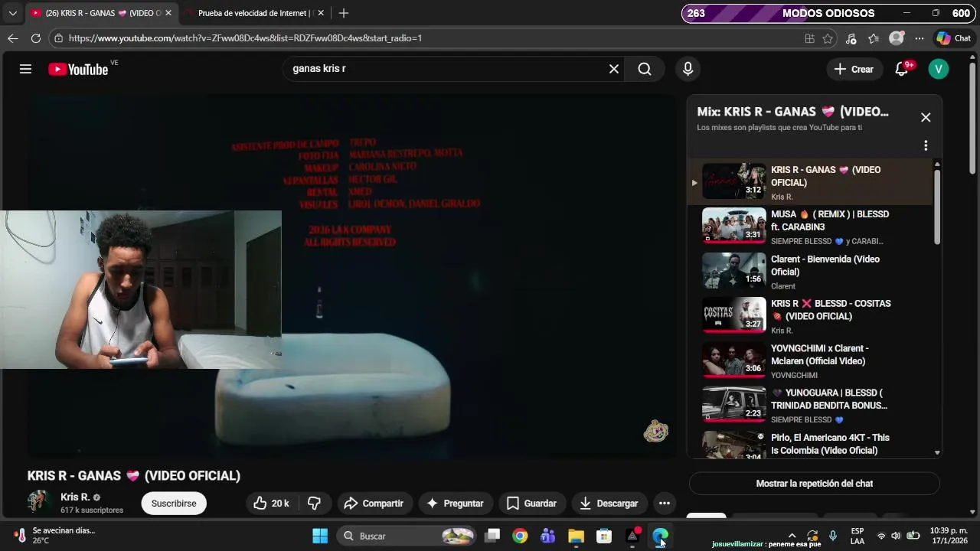This screenshot has width=980, height=551.
Task: Open weather widget showing 26°C
Action: pyautogui.click(x=52, y=536)
